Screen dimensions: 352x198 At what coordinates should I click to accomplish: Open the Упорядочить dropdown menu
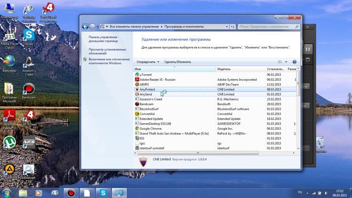click(148, 62)
